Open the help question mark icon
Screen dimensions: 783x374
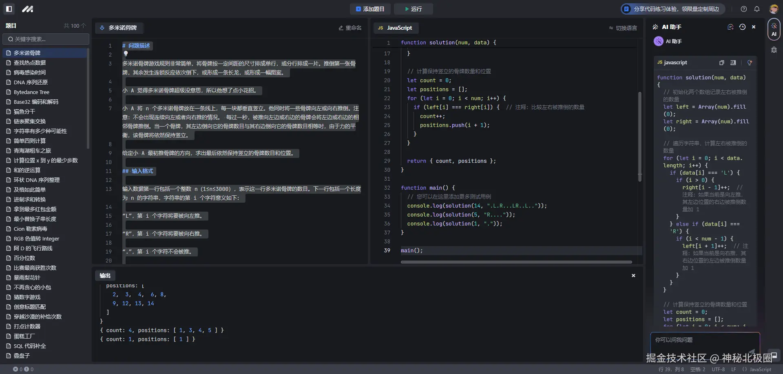(x=744, y=9)
